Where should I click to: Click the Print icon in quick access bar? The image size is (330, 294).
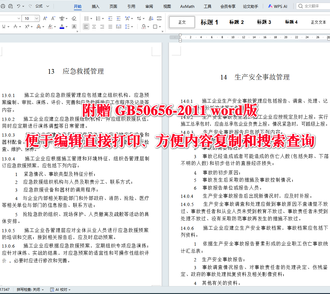(x=3, y=6)
